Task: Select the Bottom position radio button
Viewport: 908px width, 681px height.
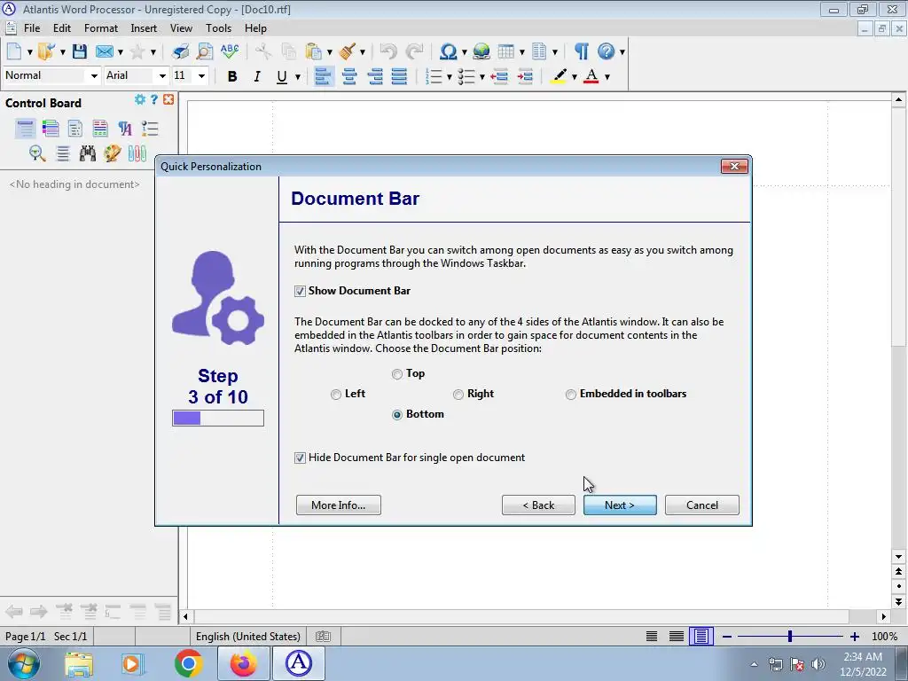Action: click(396, 415)
